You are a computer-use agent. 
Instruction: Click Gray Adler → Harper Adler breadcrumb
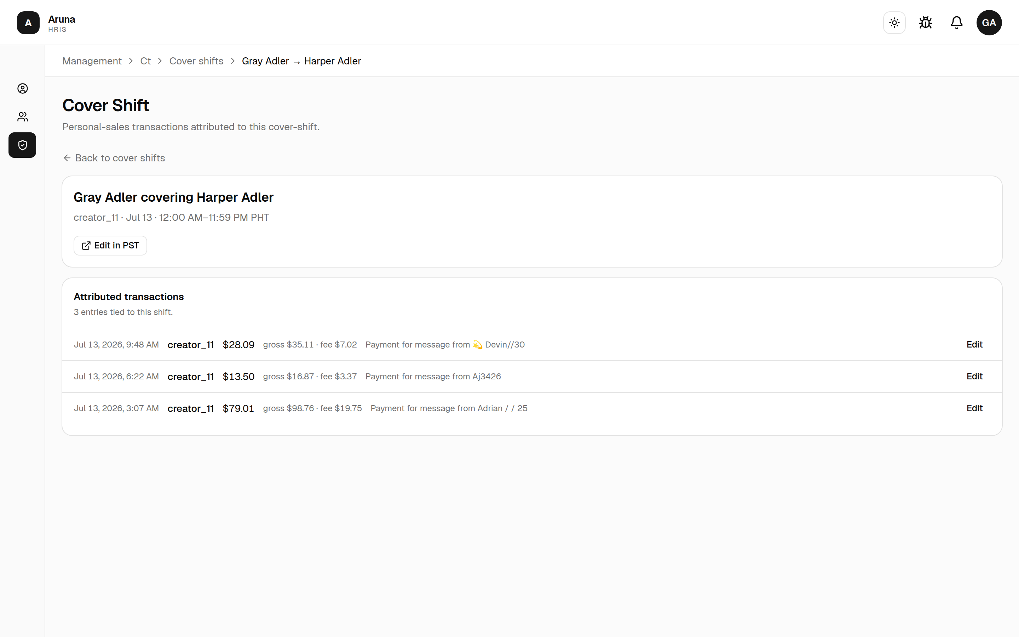click(301, 61)
